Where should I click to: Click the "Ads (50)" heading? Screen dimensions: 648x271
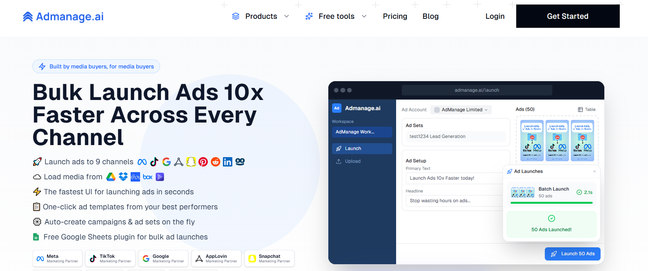click(x=525, y=109)
